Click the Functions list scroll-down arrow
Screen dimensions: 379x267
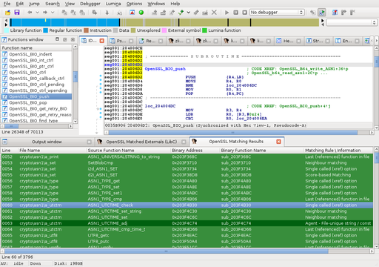(x=76, y=122)
